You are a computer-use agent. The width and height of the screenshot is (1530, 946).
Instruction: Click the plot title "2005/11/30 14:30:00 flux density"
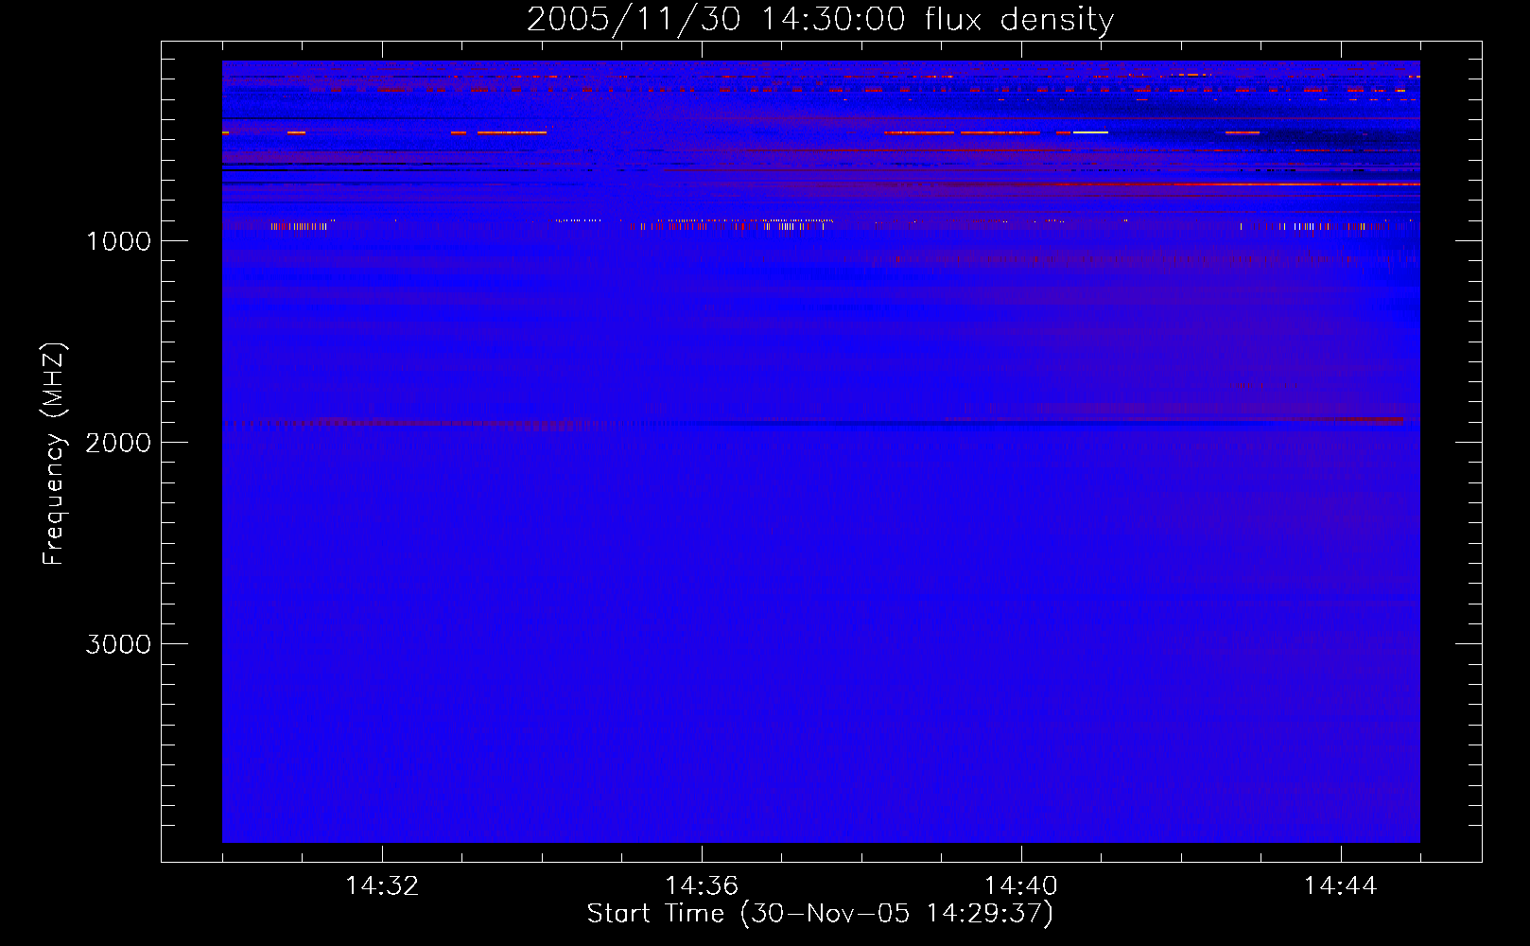(x=820, y=20)
